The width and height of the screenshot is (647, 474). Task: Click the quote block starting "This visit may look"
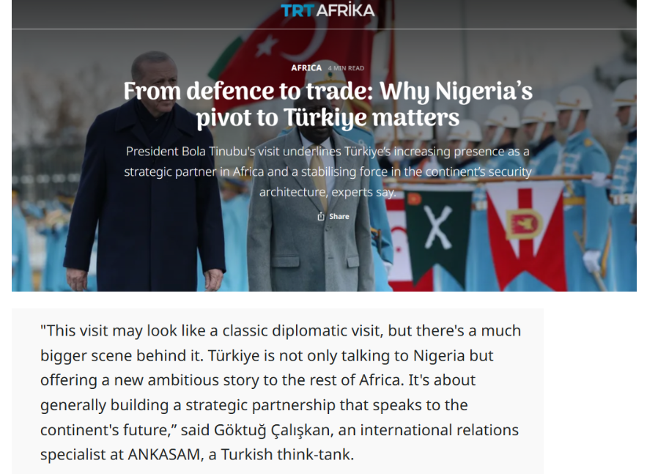277,392
